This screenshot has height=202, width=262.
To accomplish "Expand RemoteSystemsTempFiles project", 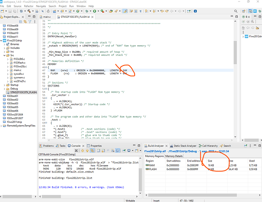I will tap(1, 126).
